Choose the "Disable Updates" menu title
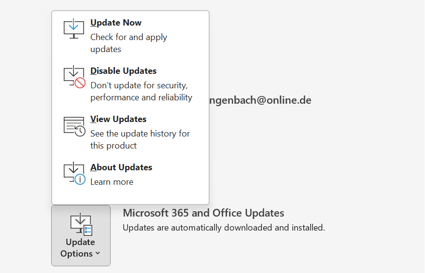This screenshot has width=425, height=273. pos(123,71)
